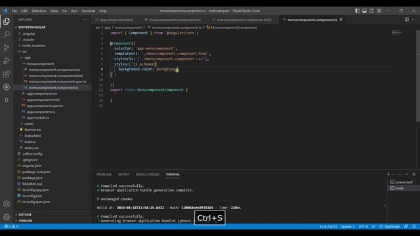Open app.module.ts in explorer

38,118
